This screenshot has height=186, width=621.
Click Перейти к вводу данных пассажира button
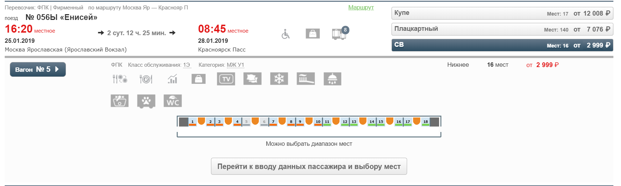click(x=309, y=166)
